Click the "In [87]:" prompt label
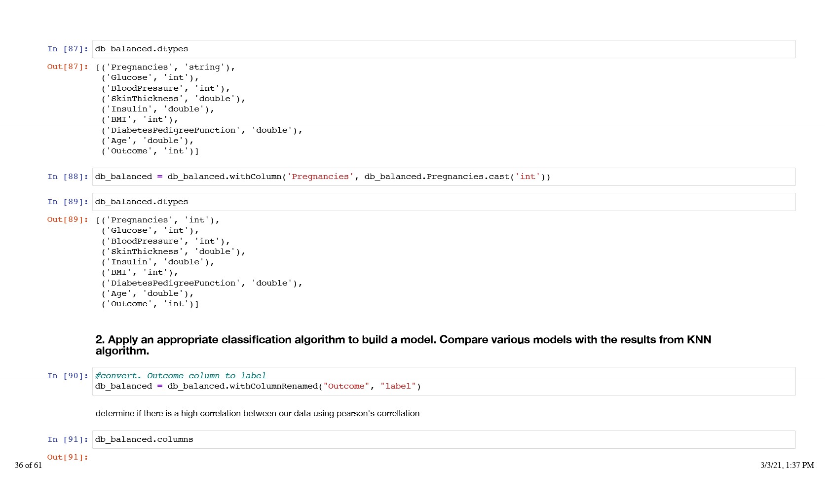The image size is (829, 503). click(x=68, y=49)
